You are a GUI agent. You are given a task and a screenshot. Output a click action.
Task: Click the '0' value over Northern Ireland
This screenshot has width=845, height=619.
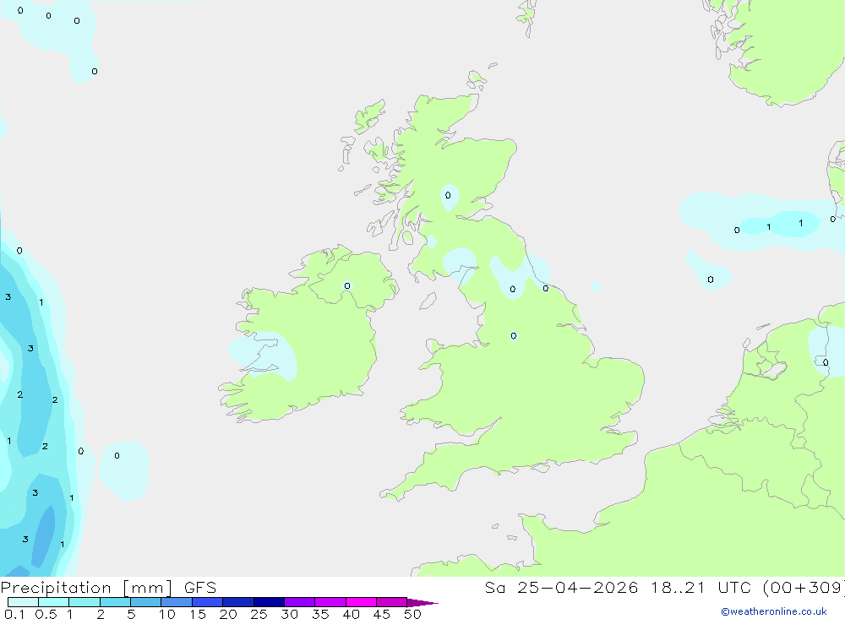(347, 286)
